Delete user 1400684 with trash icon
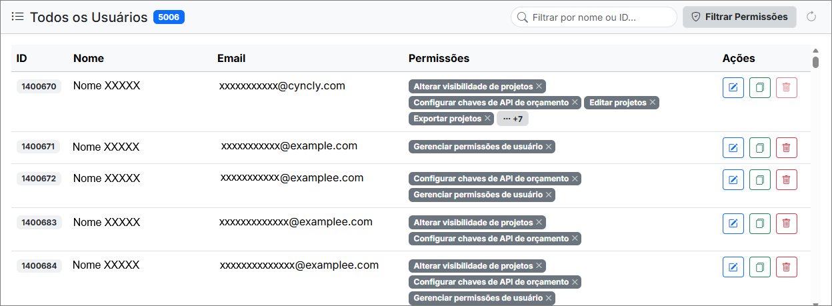Image resolution: width=832 pixels, height=306 pixels. 787,267
